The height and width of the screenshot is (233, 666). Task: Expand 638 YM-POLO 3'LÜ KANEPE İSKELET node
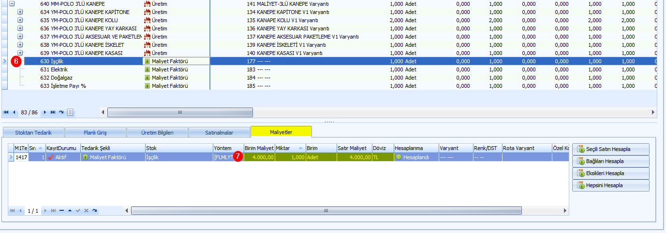click(20, 45)
